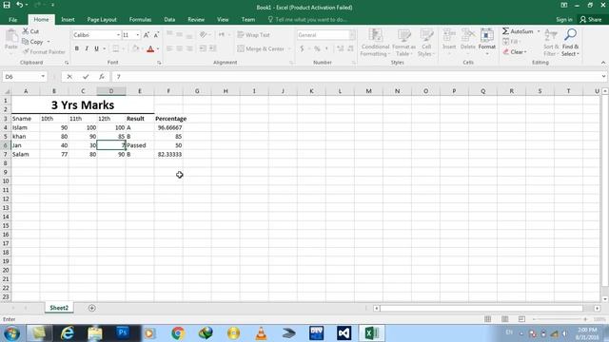Toggle Merge & Center
609x342 pixels.
point(262,48)
